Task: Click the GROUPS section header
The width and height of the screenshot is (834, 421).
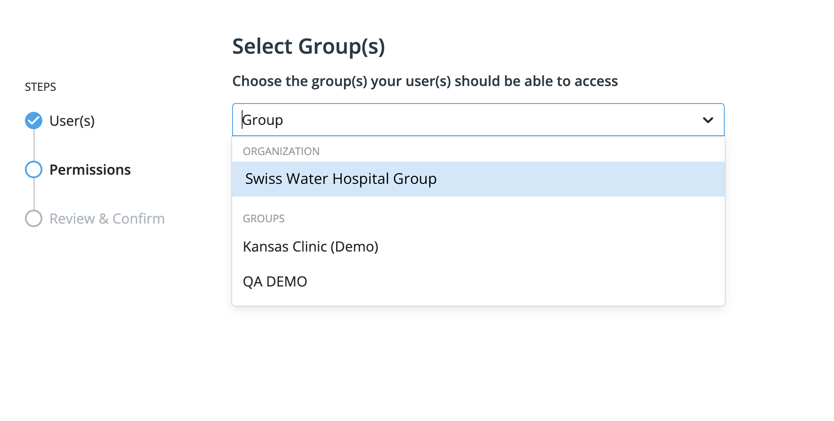Action: coord(264,219)
